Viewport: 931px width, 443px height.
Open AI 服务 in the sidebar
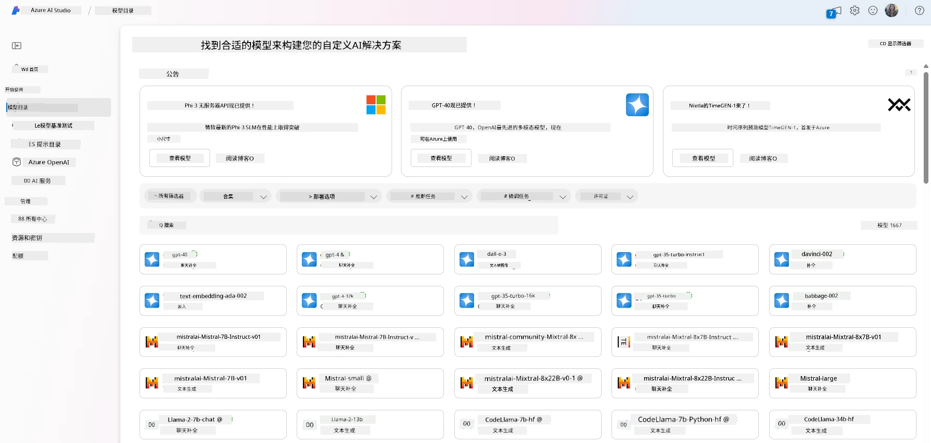[x=38, y=181]
